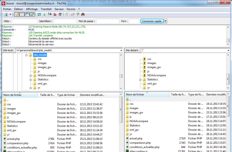
Task: Click the reconnect to server icon
Action: pos(60,14)
